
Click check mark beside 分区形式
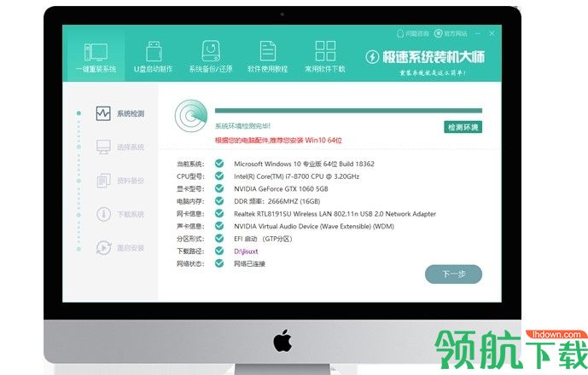pos(219,239)
